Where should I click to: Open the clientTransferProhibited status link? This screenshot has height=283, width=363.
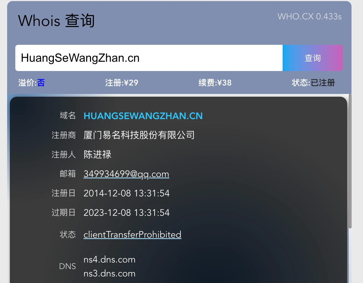pos(132,235)
